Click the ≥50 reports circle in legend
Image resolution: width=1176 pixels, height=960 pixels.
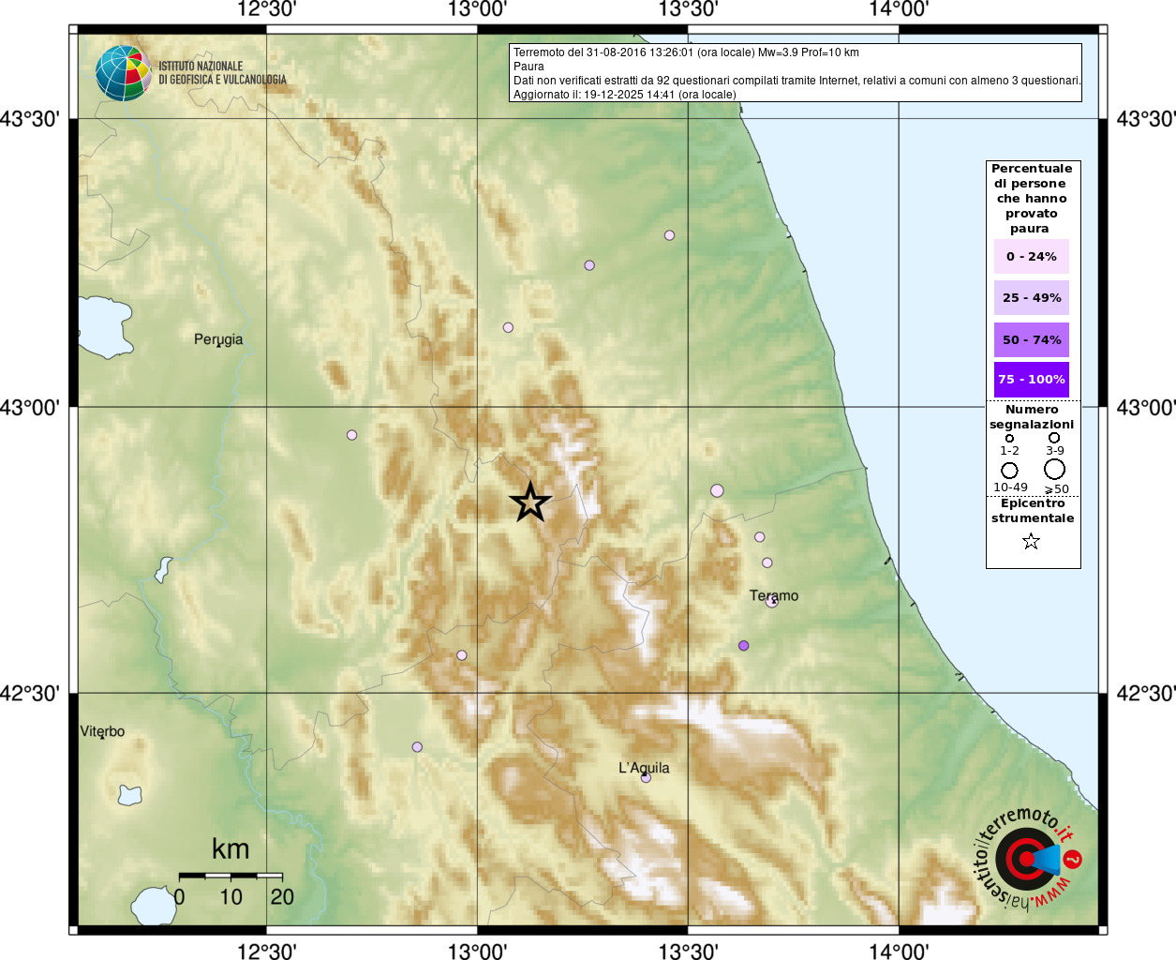(x=1055, y=469)
